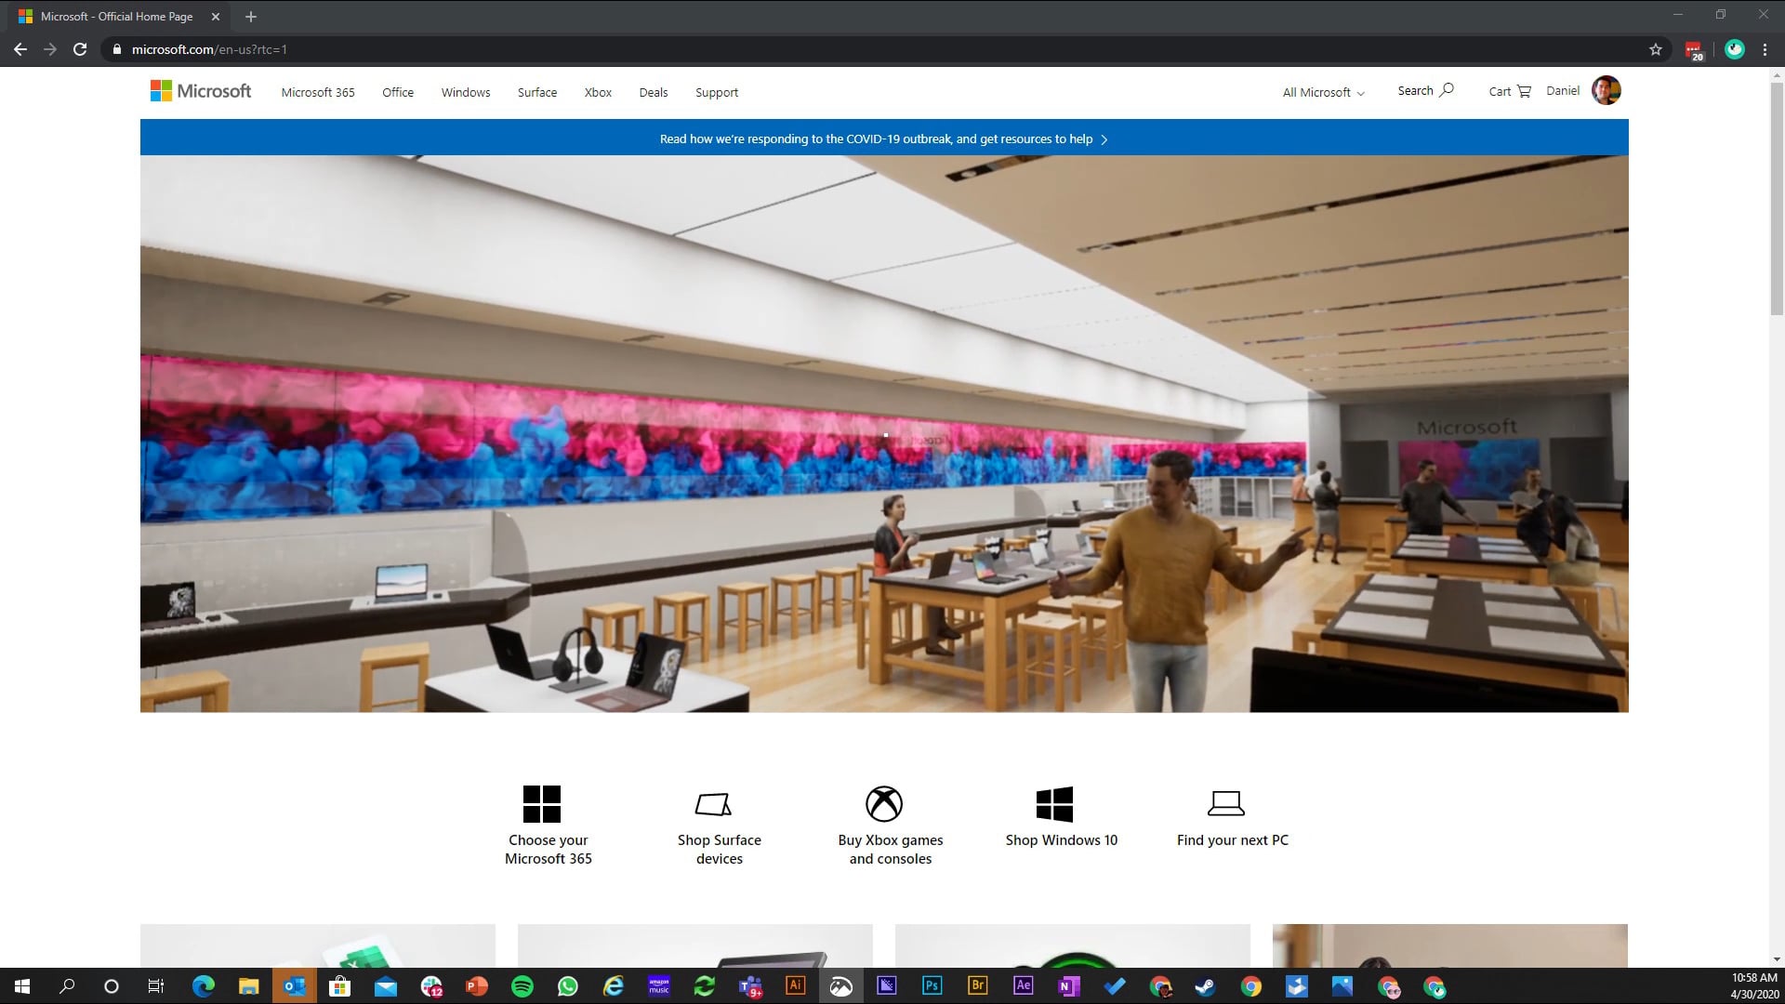Screen dimensions: 1785x1004
Task: Open the Windows nav item
Action: tap(466, 92)
